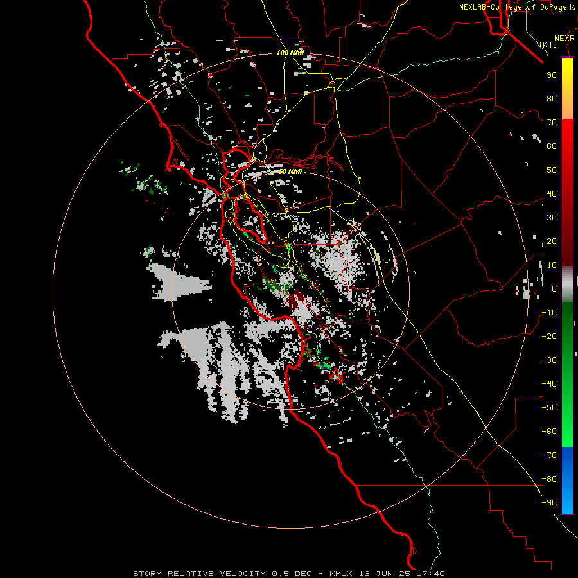Image resolution: width=578 pixels, height=578 pixels.
Task: Click the -30 value on the velocity scale
Action: (549, 360)
